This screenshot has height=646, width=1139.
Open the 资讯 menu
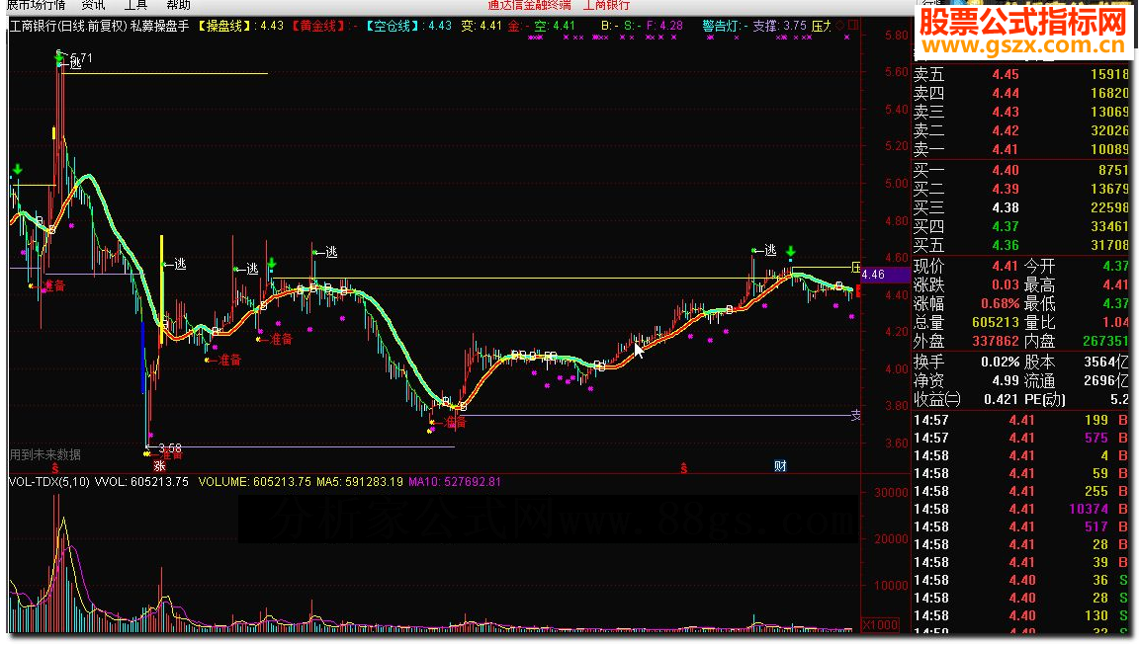coord(93,5)
